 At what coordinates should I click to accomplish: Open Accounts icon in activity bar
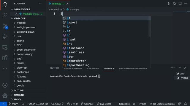click(x=5, y=85)
